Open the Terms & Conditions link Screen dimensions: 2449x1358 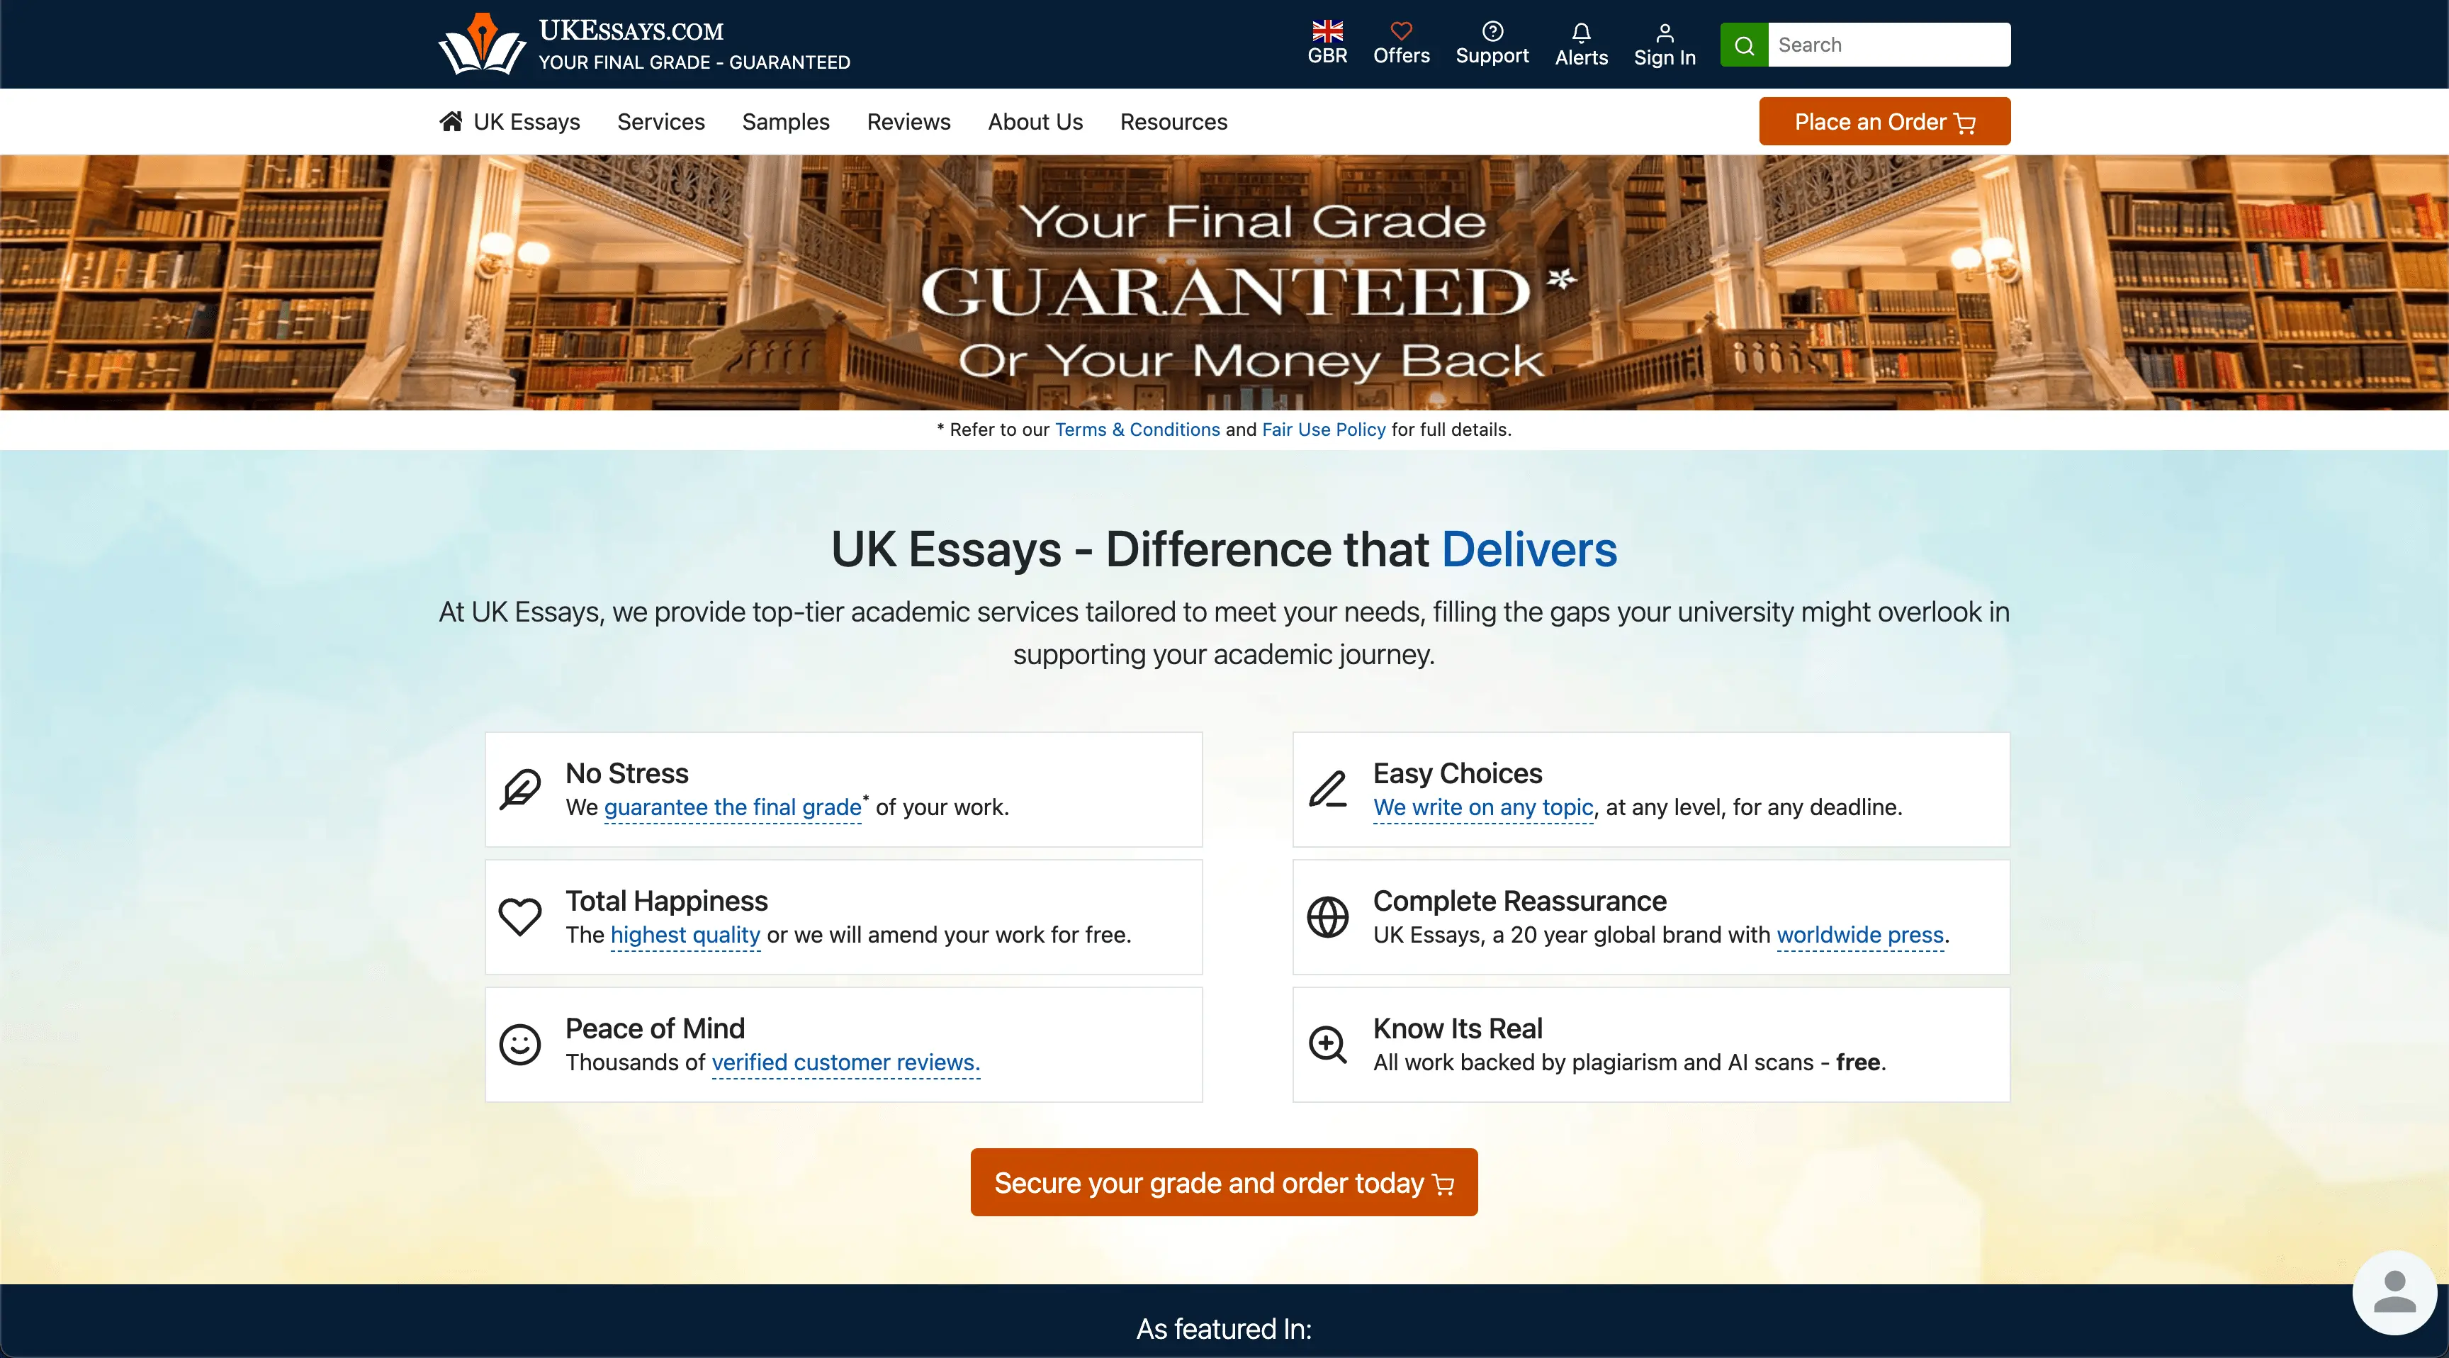coord(1137,430)
